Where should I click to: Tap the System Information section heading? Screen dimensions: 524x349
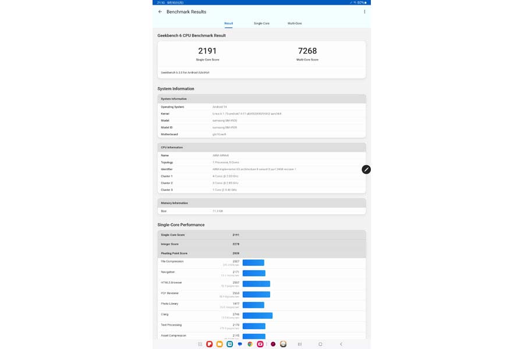click(176, 88)
